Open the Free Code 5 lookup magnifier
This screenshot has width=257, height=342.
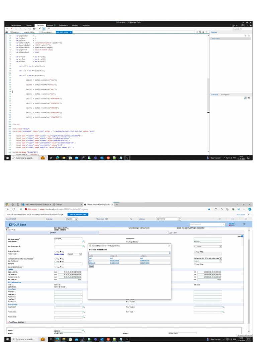84,317
